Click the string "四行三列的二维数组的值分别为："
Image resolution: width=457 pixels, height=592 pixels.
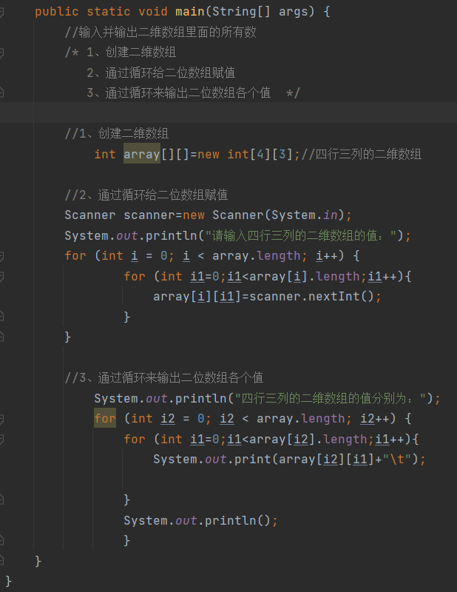click(331, 398)
